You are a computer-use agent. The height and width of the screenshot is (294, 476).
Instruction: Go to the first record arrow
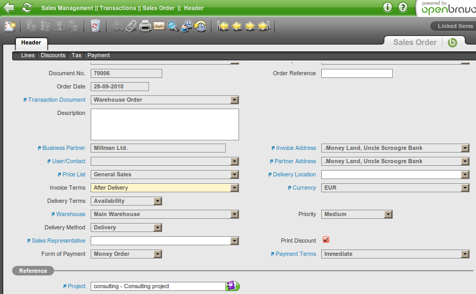(223, 26)
